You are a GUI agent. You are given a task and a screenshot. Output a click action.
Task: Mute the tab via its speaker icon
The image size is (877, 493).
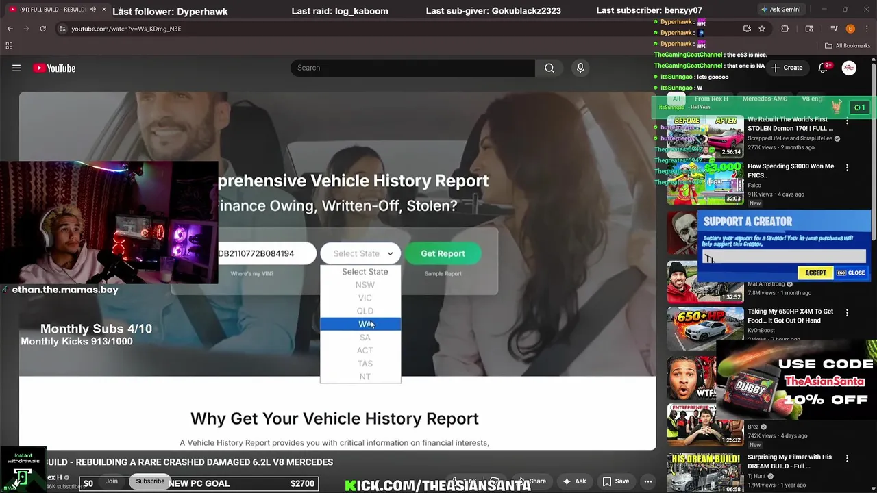point(93,10)
